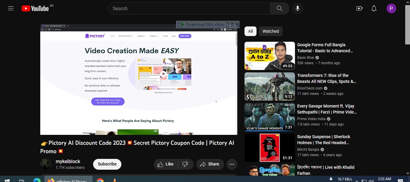The height and width of the screenshot is (182, 410).
Task: Focus the YouTube Search box
Action: [x=189, y=8]
